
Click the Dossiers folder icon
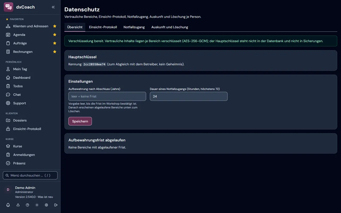8,120
